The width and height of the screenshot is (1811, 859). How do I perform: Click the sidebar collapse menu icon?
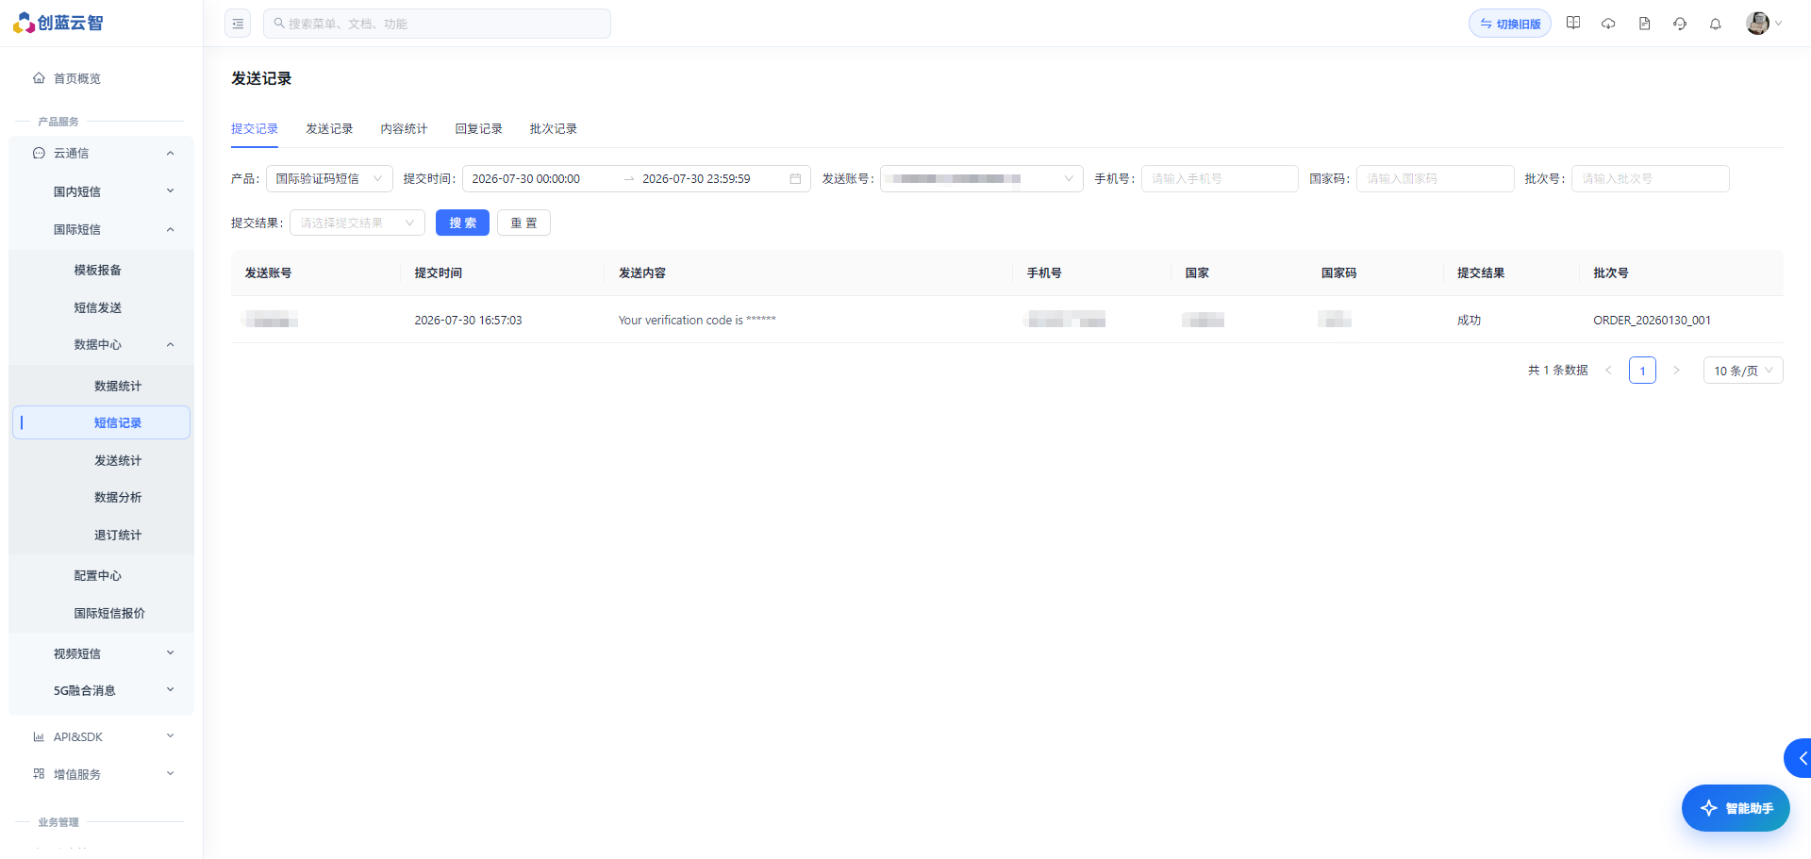[x=238, y=24]
